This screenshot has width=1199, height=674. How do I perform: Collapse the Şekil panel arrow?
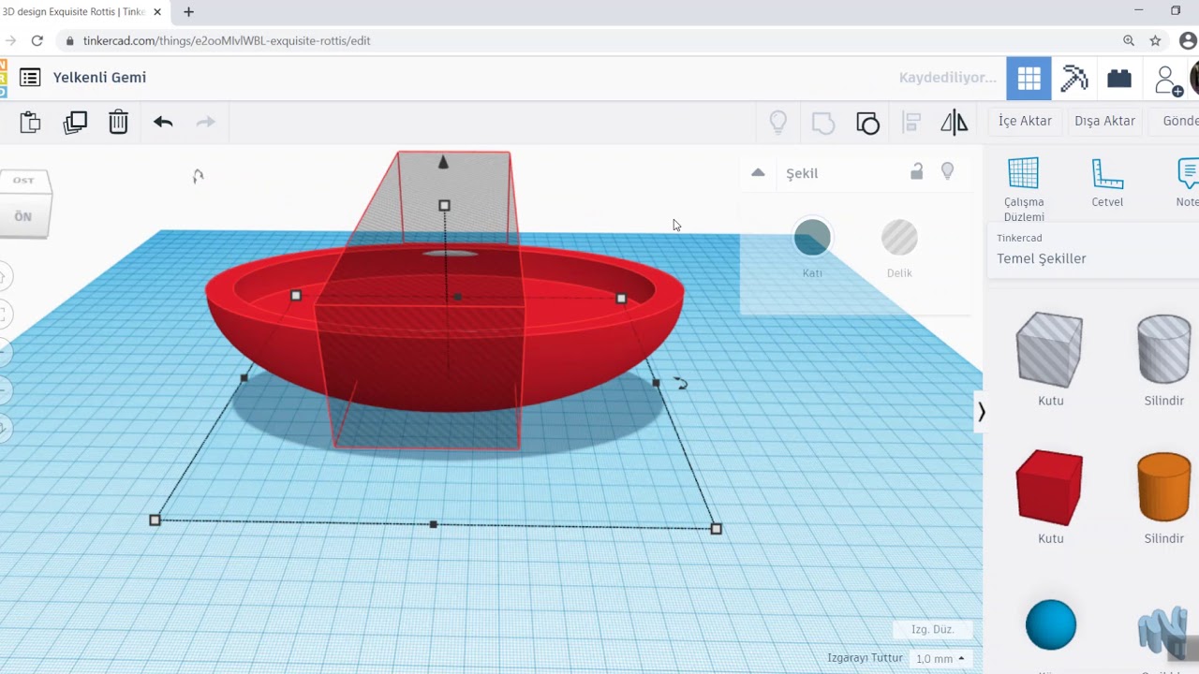coord(758,172)
